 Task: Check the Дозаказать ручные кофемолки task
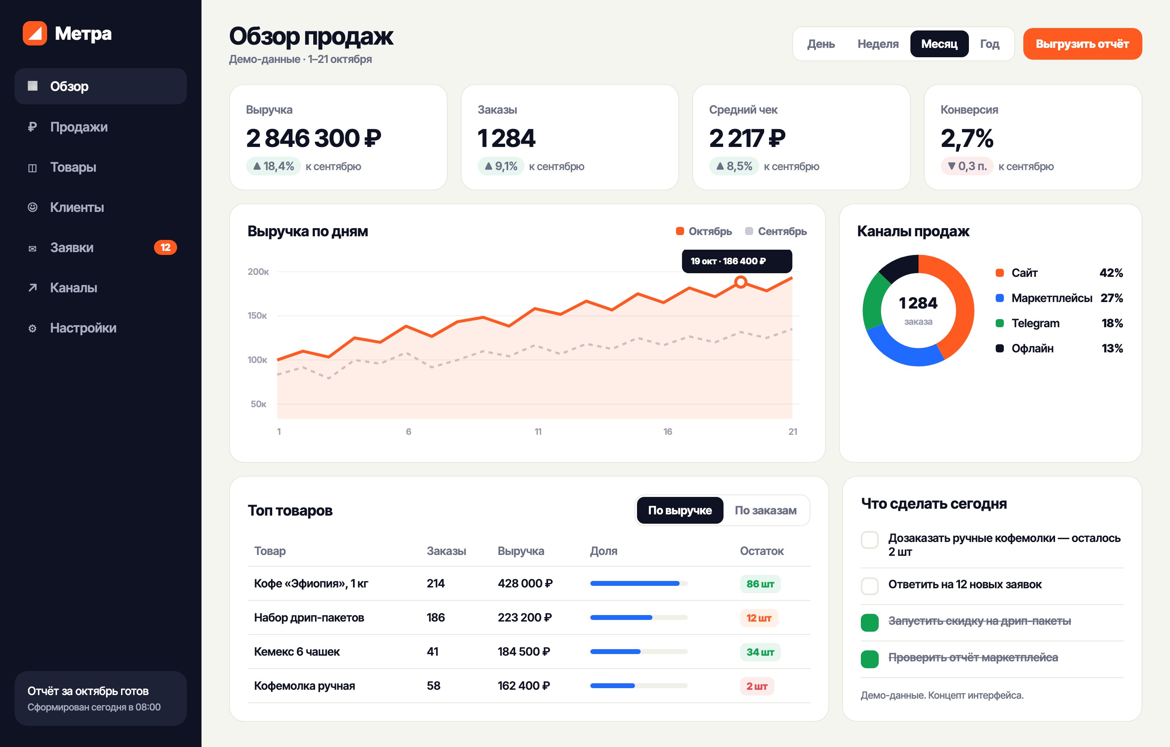coord(870,540)
